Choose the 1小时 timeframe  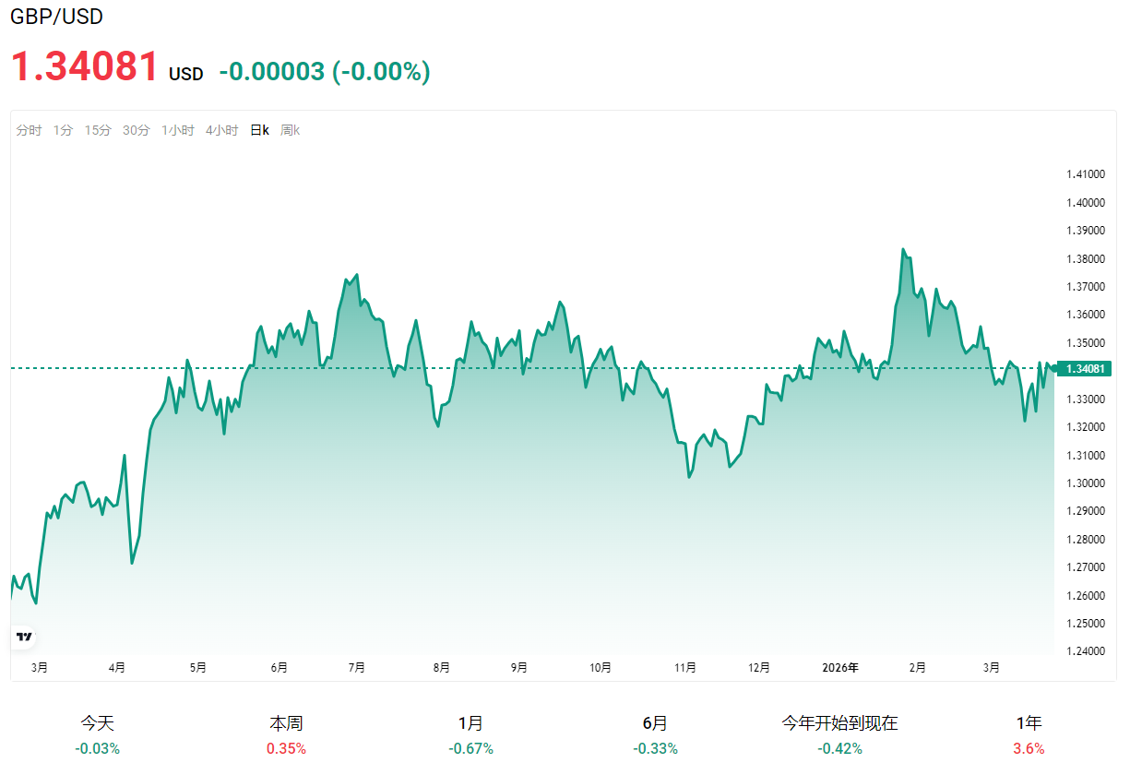pos(177,130)
